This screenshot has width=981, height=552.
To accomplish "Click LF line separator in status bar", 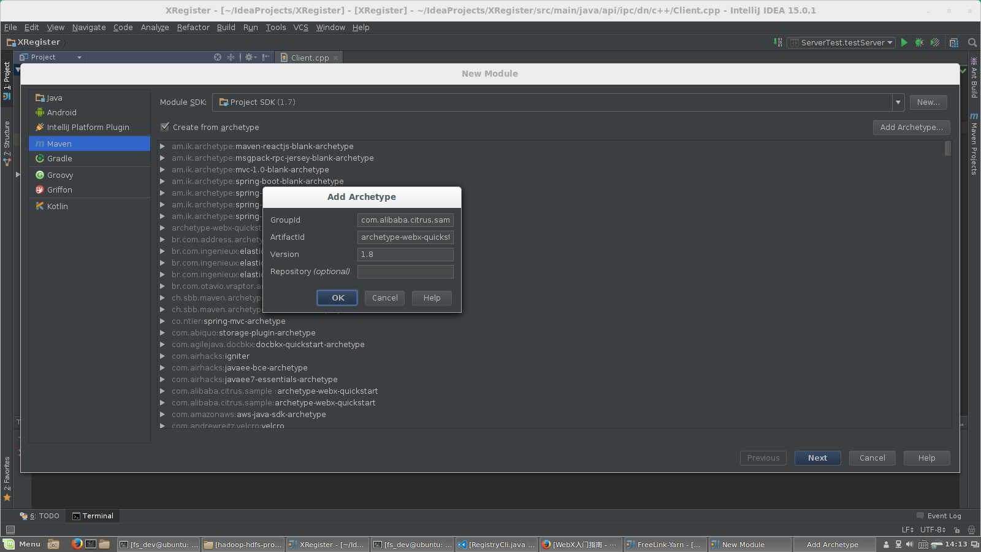I will pos(907,529).
